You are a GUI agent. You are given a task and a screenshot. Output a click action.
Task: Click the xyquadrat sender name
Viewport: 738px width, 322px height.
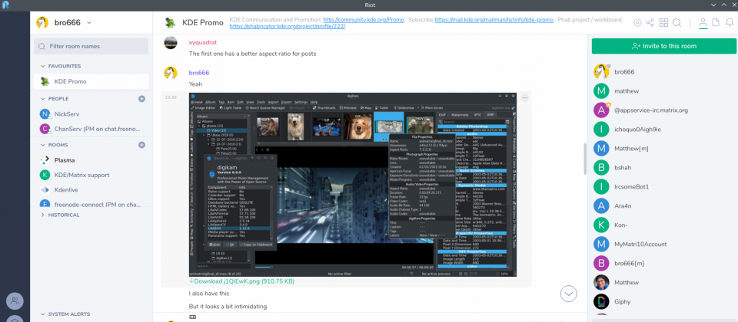click(203, 42)
